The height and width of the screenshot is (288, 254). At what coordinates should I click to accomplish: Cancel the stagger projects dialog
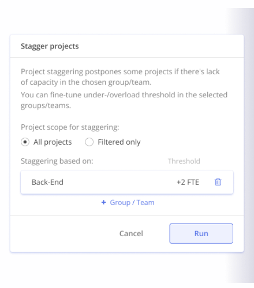tap(131, 233)
